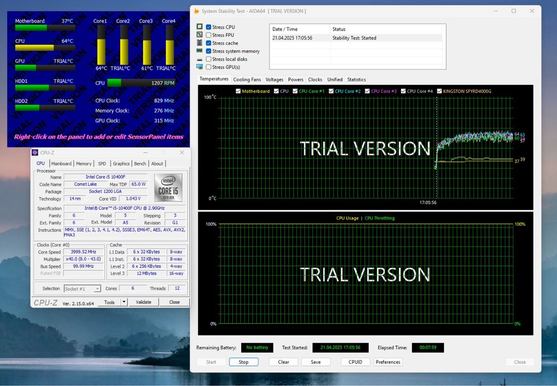Click the Tools button in CPU-Z
The image size is (557, 386).
point(109,302)
